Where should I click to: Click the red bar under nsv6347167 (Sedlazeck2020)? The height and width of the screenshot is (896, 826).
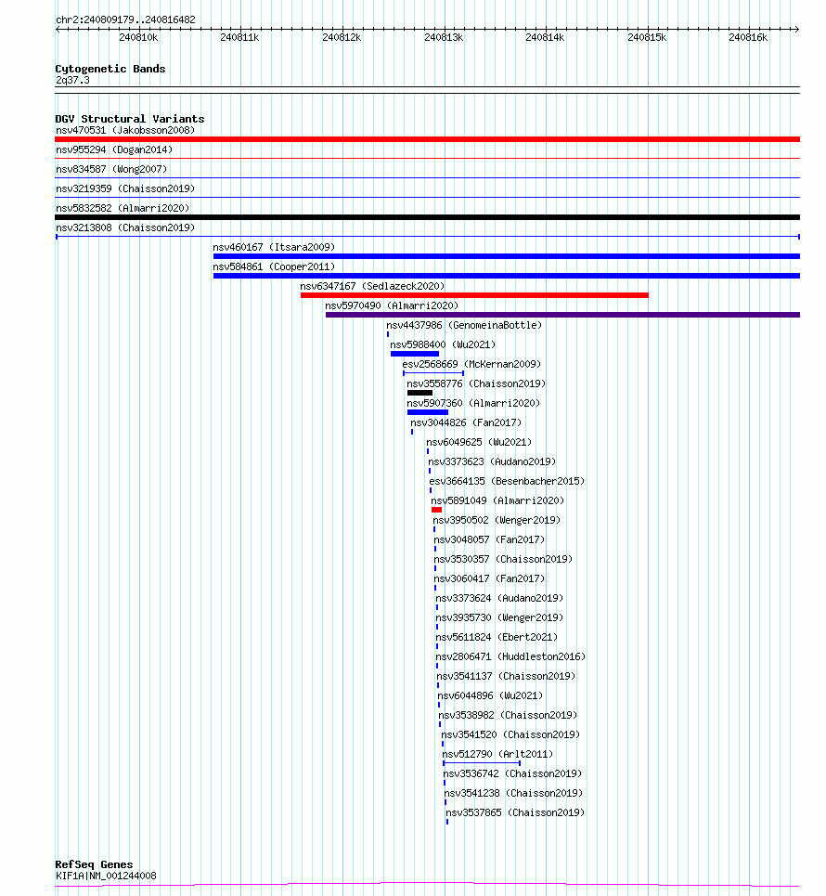(x=474, y=295)
